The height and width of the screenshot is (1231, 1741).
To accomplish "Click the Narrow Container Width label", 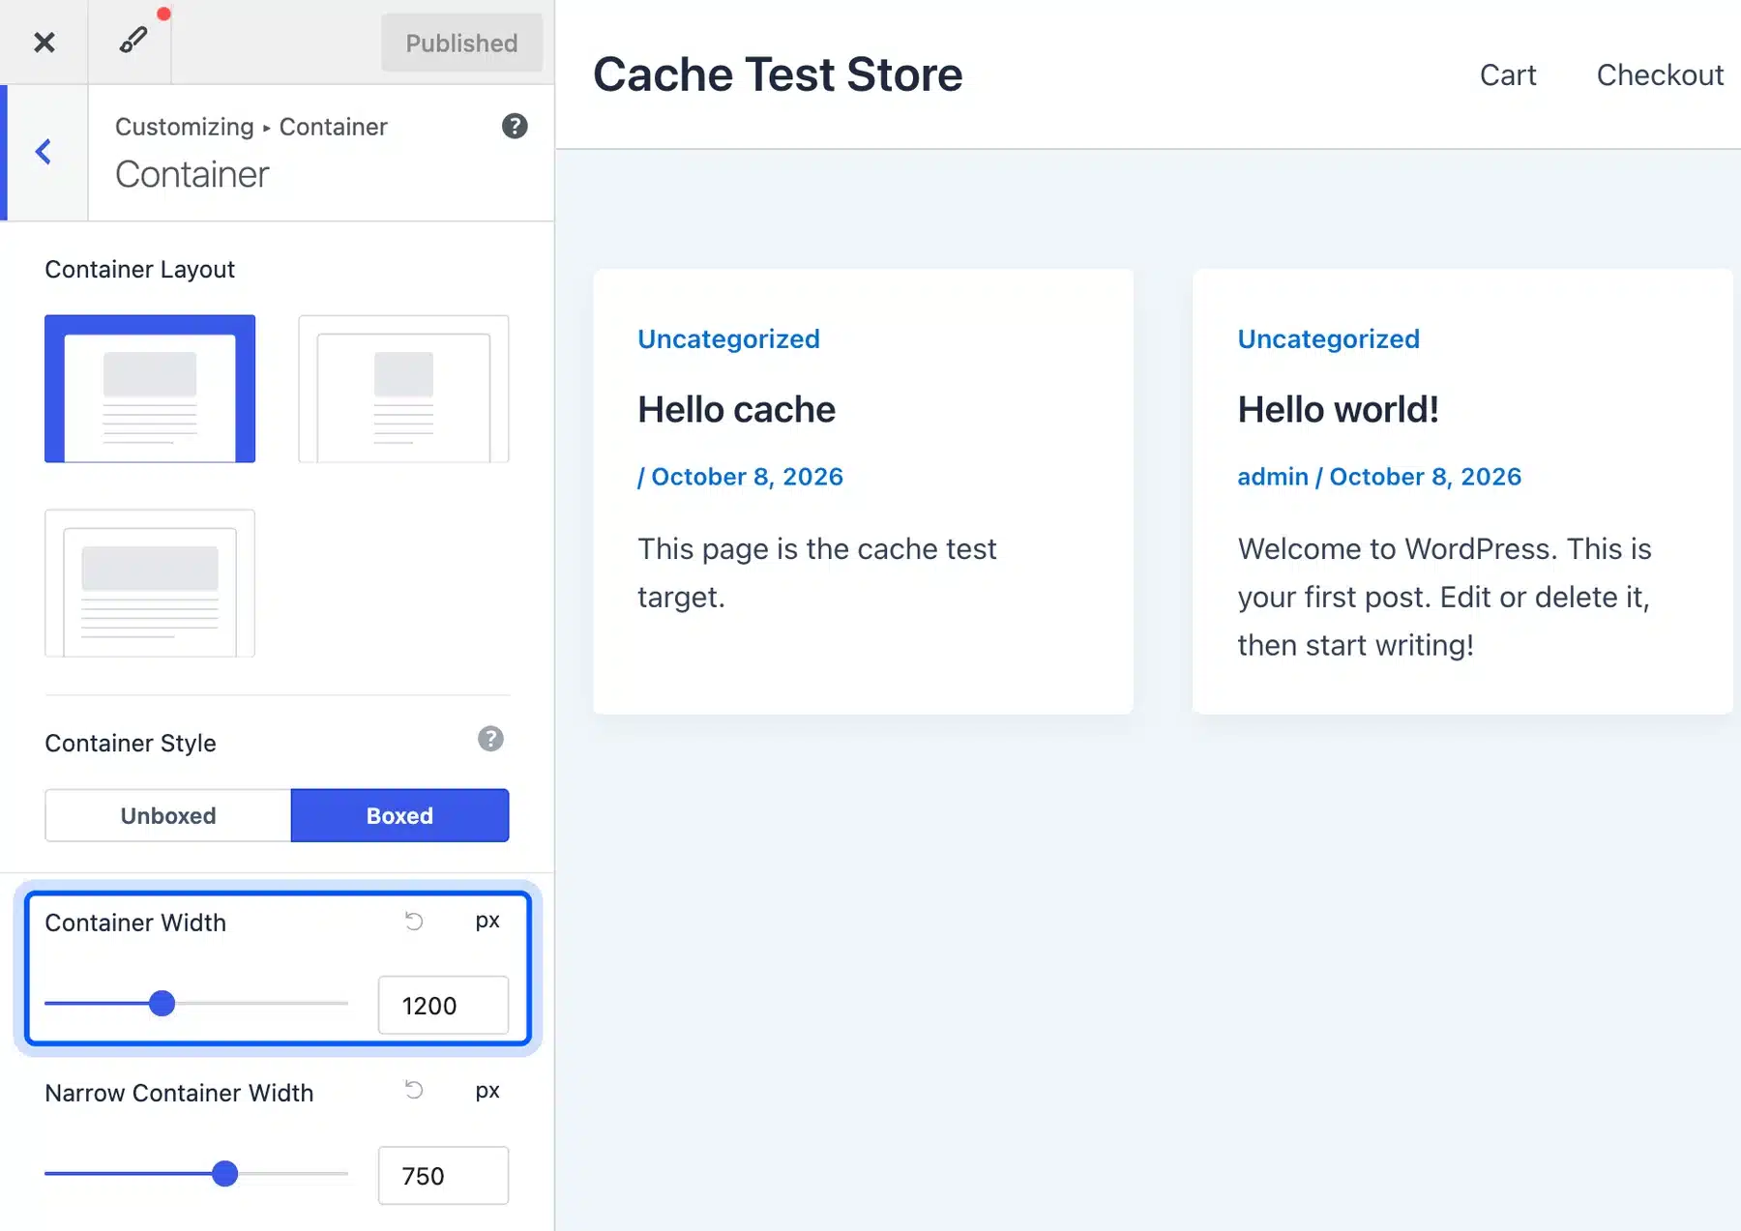I will pyautogui.click(x=179, y=1093).
